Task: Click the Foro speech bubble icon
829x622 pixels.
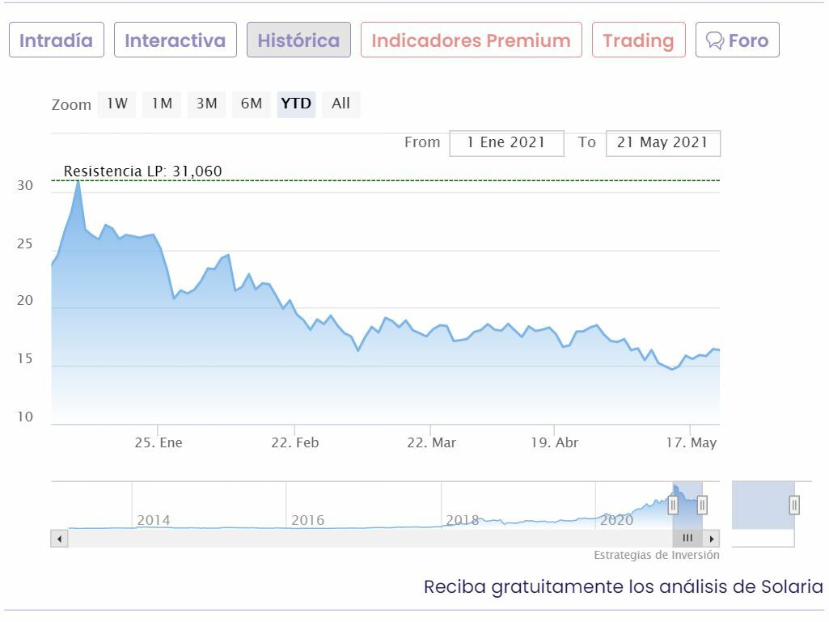Action: pos(714,40)
